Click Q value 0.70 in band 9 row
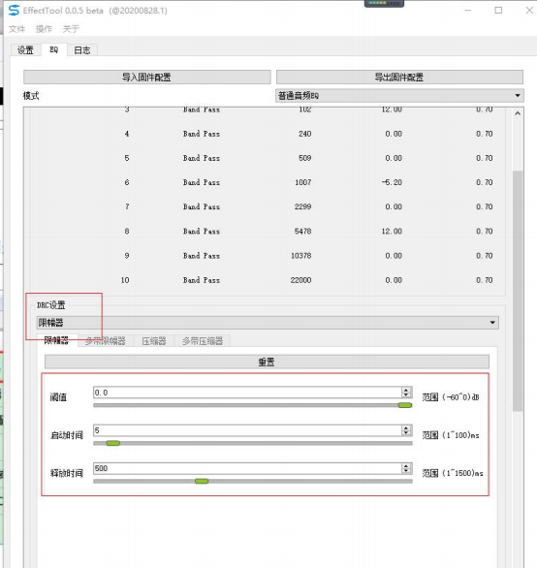 [x=485, y=256]
